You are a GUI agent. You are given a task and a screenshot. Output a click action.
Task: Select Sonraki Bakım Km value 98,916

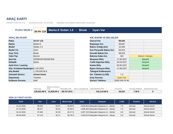coord(122,53)
